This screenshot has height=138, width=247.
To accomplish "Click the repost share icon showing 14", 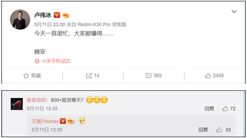I will (89, 76).
